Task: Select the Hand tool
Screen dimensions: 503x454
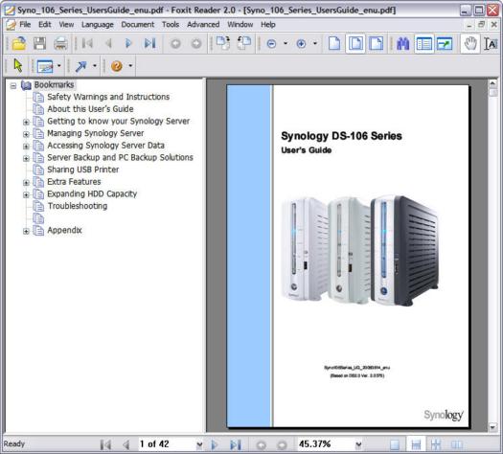Action: tap(470, 44)
